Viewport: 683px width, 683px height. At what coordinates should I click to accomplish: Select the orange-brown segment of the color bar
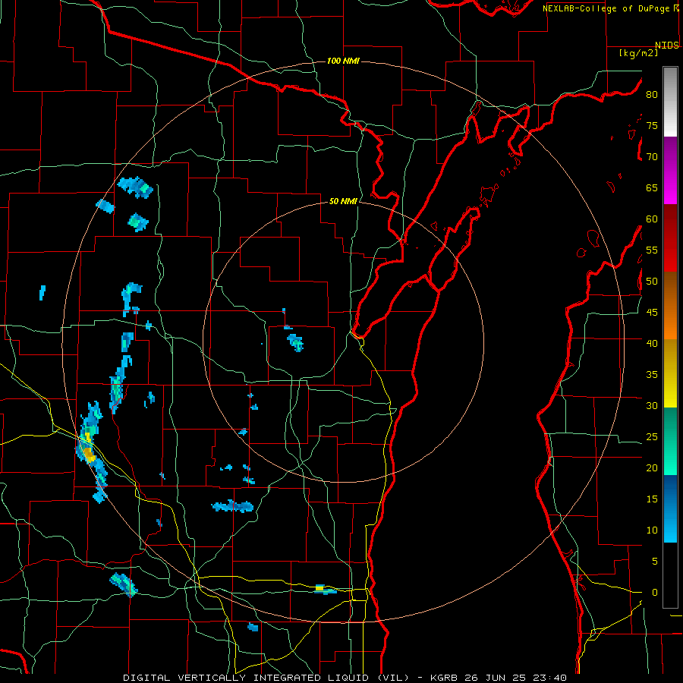point(670,305)
